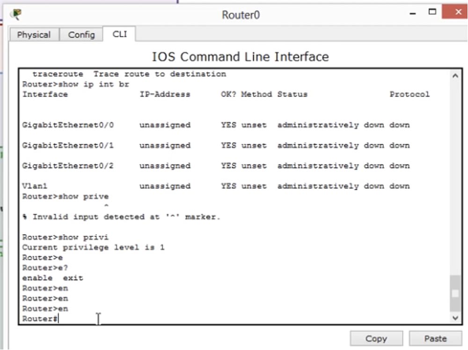Click the Packet Tracer app icon in title bar
The height and width of the screenshot is (350, 468).
(x=16, y=14)
